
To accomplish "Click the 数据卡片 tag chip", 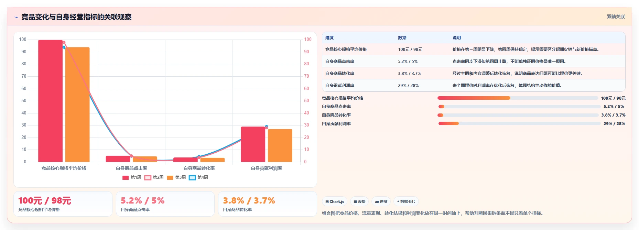I will (x=406, y=201).
